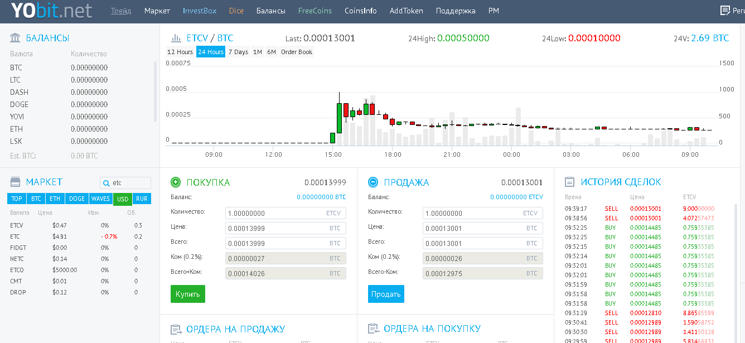Select the ETC row in market list
This screenshot has height=343, width=745.
tap(79, 236)
